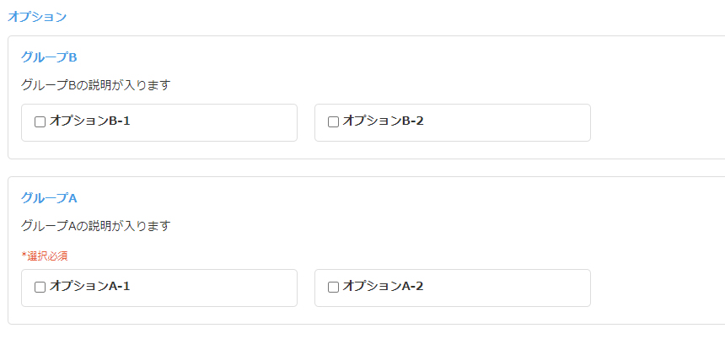Click the グループB heading
Image resolution: width=725 pixels, height=339 pixels.
[49, 56]
